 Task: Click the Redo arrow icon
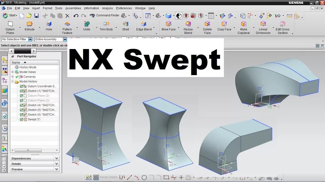pos(84,16)
